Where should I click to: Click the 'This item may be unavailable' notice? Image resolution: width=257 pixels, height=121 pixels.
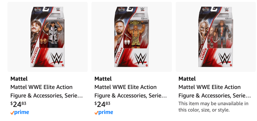(x=213, y=107)
